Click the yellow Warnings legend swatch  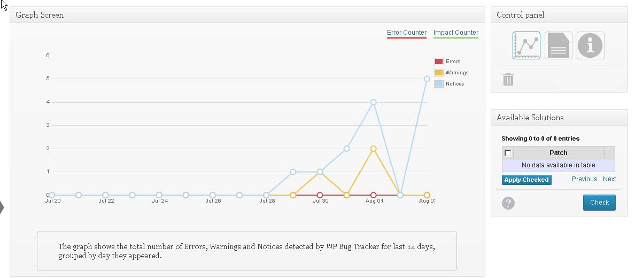(x=439, y=73)
